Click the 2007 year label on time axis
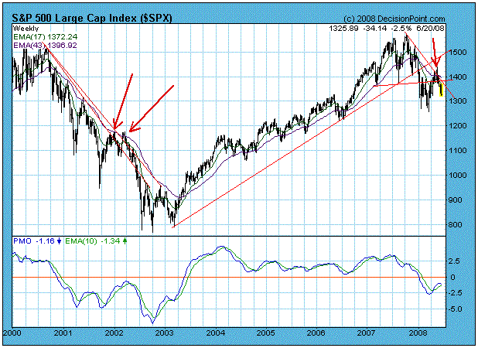478x348 pixels. [x=367, y=333]
